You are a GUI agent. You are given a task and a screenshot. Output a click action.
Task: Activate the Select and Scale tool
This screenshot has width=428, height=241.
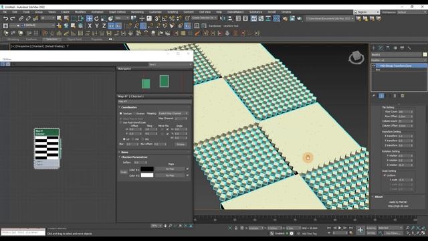[104, 19]
